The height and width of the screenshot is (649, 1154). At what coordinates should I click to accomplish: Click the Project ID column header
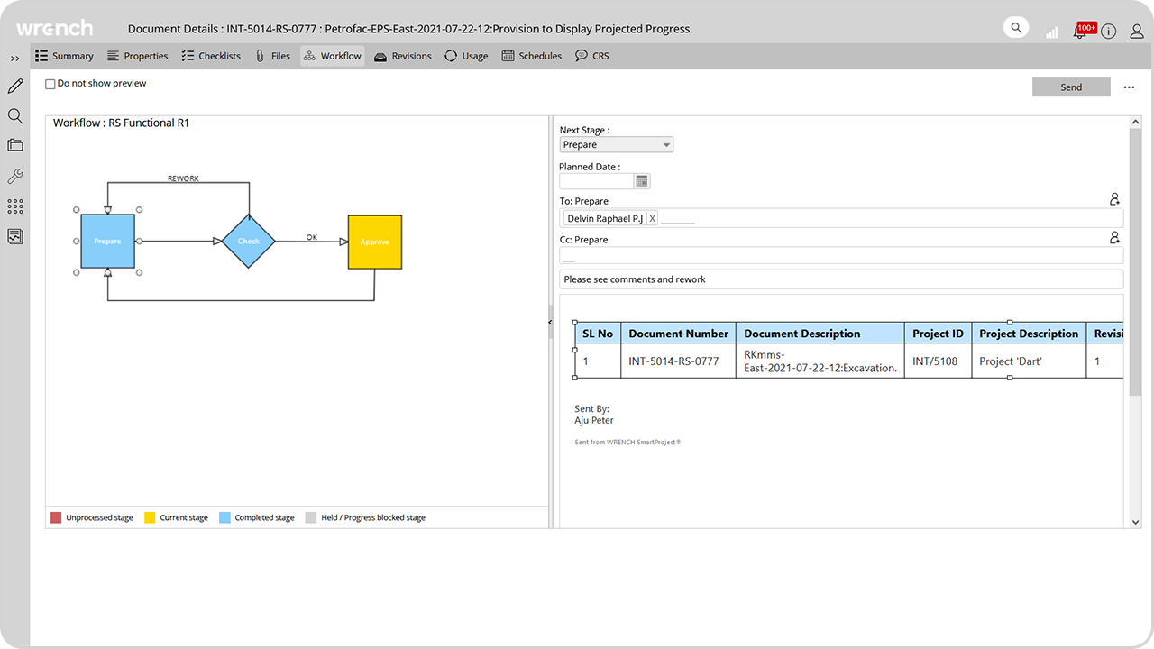click(x=939, y=334)
